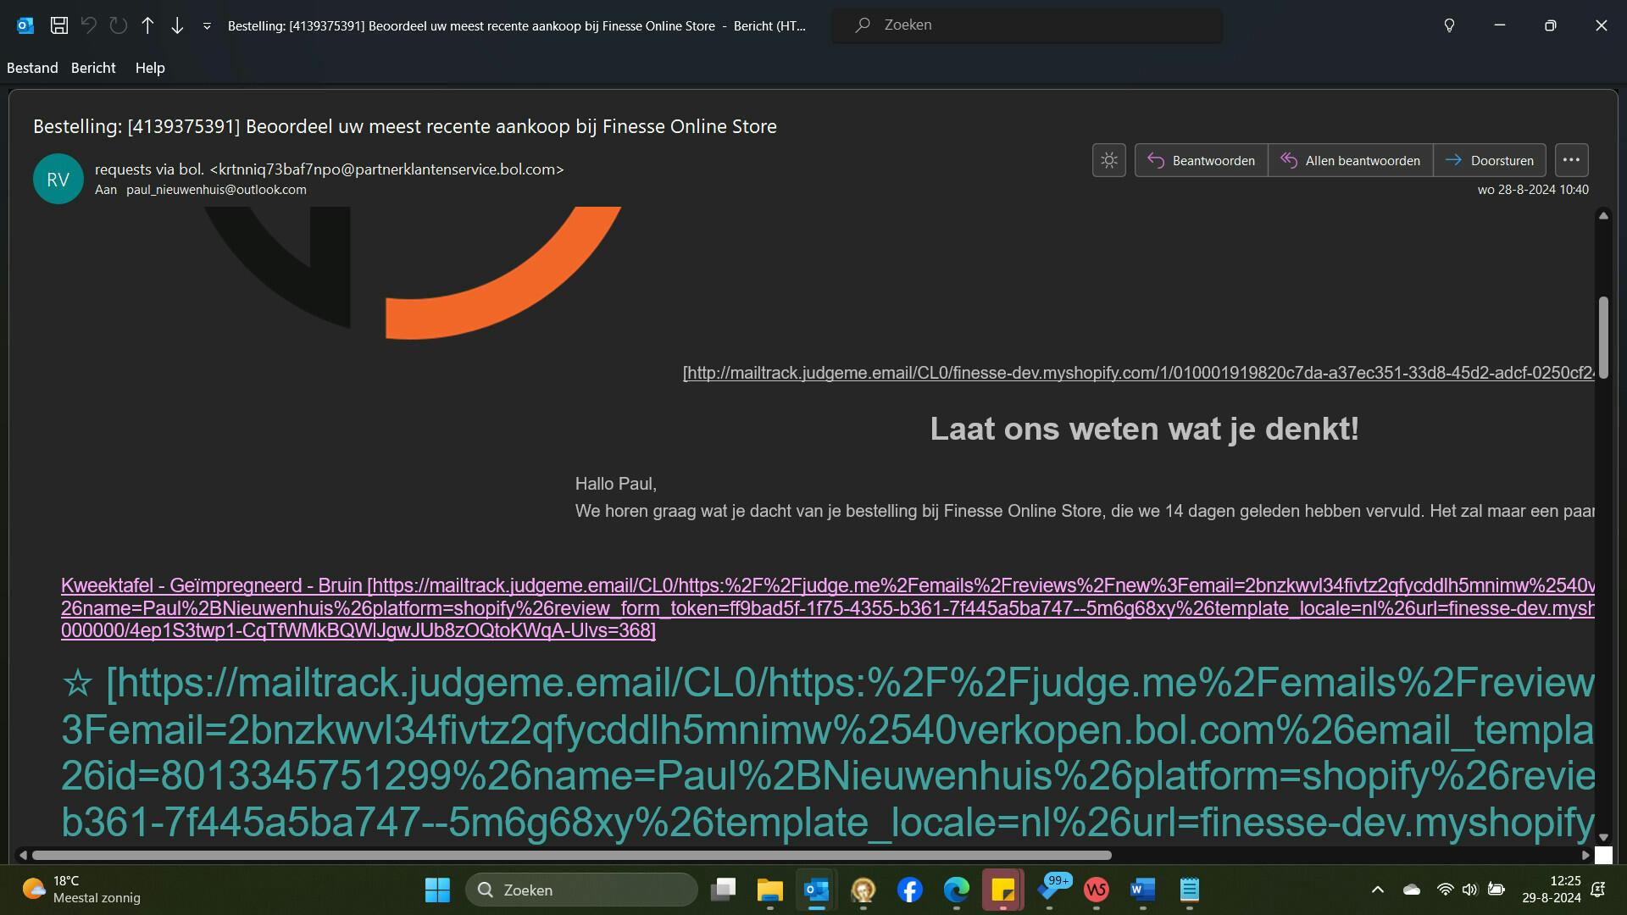This screenshot has width=1627, height=915.
Task: Click Allen beantwoorden button
Action: point(1351,160)
